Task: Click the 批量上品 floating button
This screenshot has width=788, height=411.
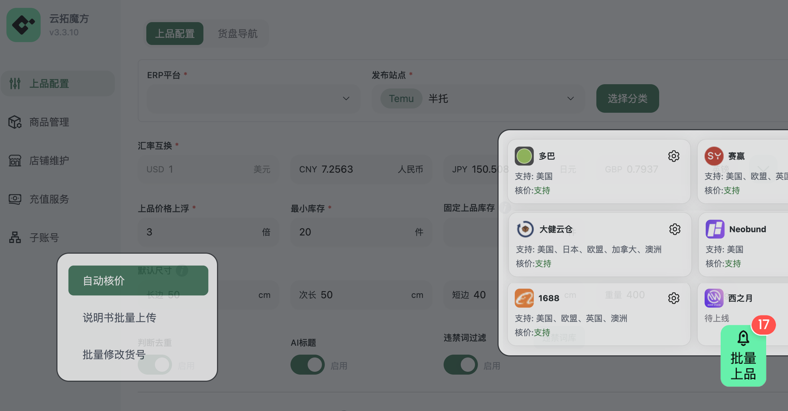Action: pyautogui.click(x=743, y=356)
